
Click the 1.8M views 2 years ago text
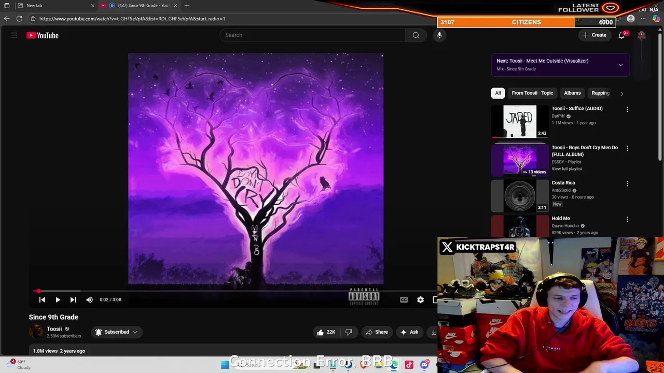(x=59, y=351)
